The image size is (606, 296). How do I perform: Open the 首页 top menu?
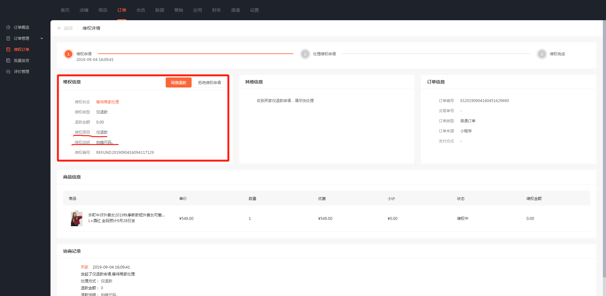pos(65,10)
